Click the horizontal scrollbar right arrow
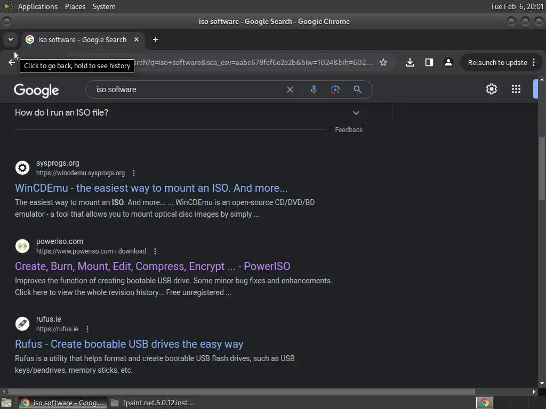The height and width of the screenshot is (409, 546). point(534,391)
